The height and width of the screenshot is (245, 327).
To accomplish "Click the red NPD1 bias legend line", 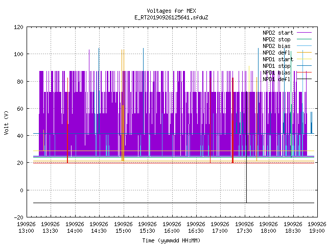I will (304, 72).
